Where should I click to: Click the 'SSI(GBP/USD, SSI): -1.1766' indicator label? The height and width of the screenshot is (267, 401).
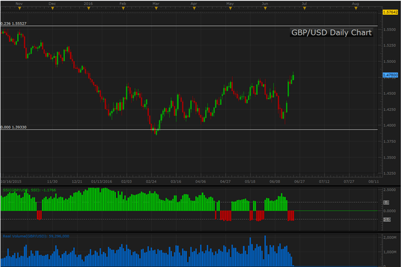[x=29, y=190]
